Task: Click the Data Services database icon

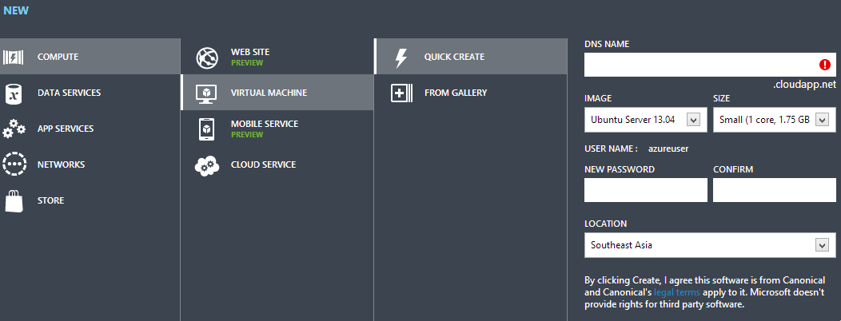Action: 13,93
